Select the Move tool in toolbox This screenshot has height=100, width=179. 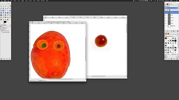[x=3, y=11]
